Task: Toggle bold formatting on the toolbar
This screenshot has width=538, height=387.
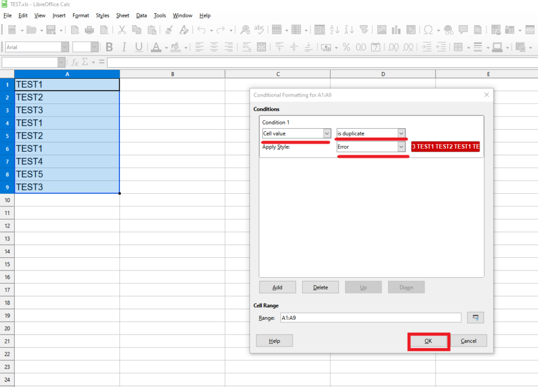Action: tap(109, 47)
